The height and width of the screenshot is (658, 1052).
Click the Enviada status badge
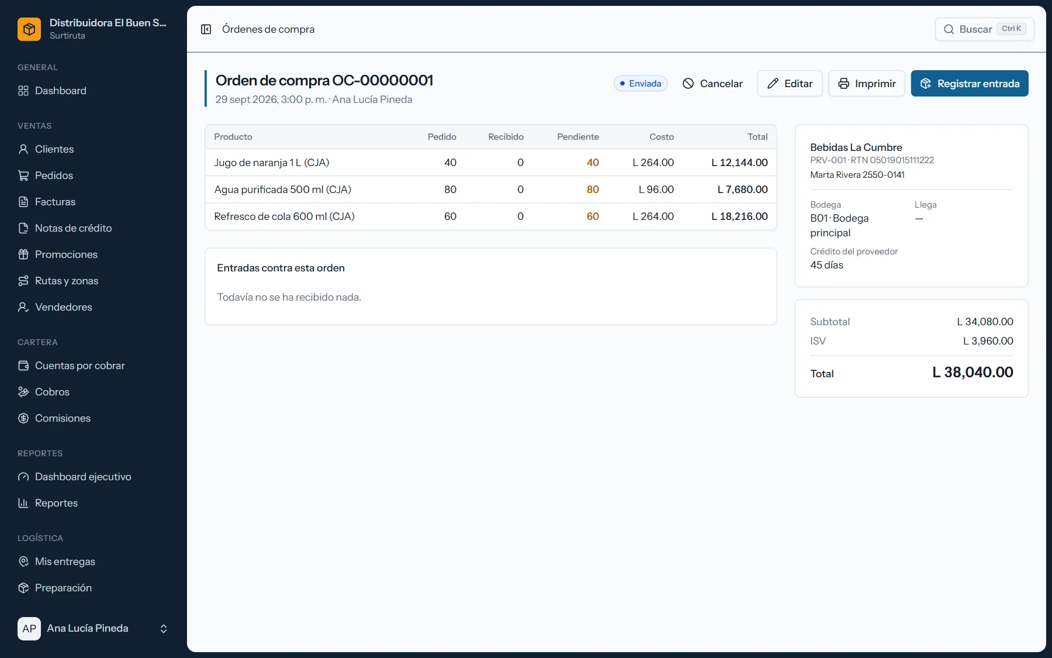pyautogui.click(x=641, y=84)
